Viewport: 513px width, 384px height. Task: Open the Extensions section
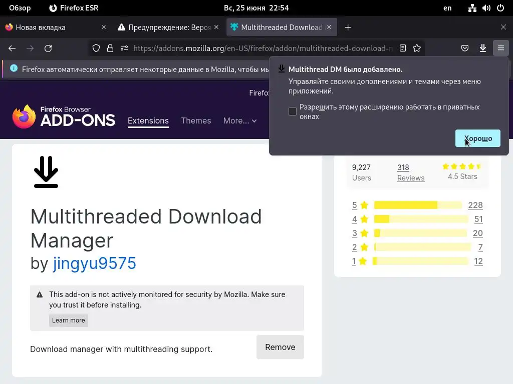click(x=148, y=120)
